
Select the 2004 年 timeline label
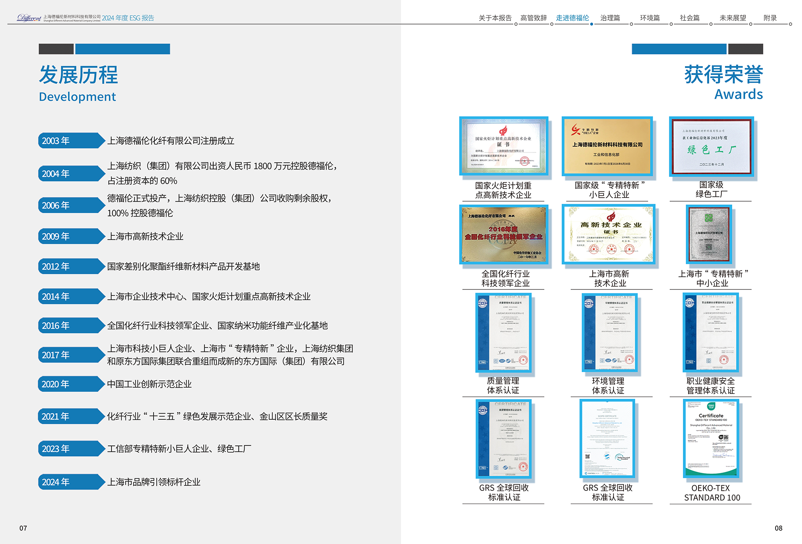(x=71, y=174)
